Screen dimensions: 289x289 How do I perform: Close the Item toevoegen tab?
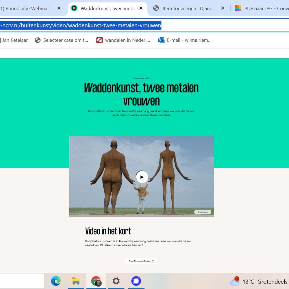223,8
